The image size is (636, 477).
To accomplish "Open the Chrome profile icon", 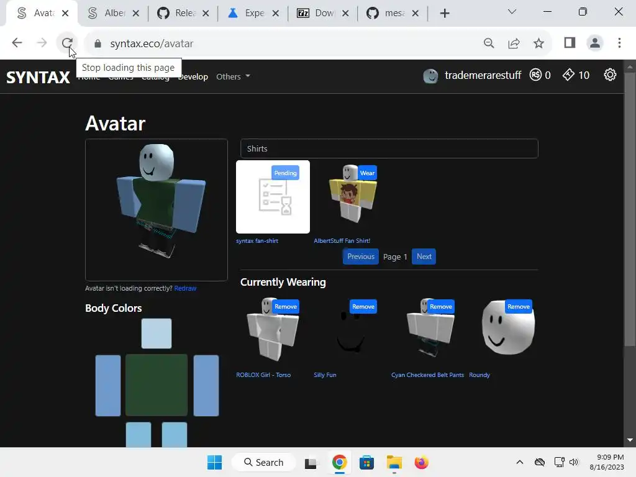I will point(594,43).
